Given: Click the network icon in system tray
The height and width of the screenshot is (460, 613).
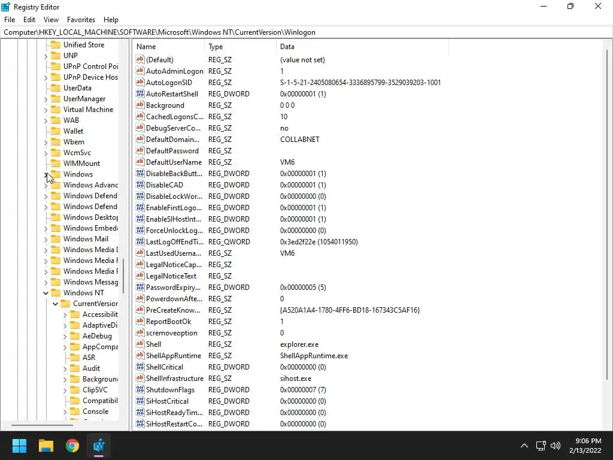Looking at the screenshot, I should pyautogui.click(x=541, y=446).
